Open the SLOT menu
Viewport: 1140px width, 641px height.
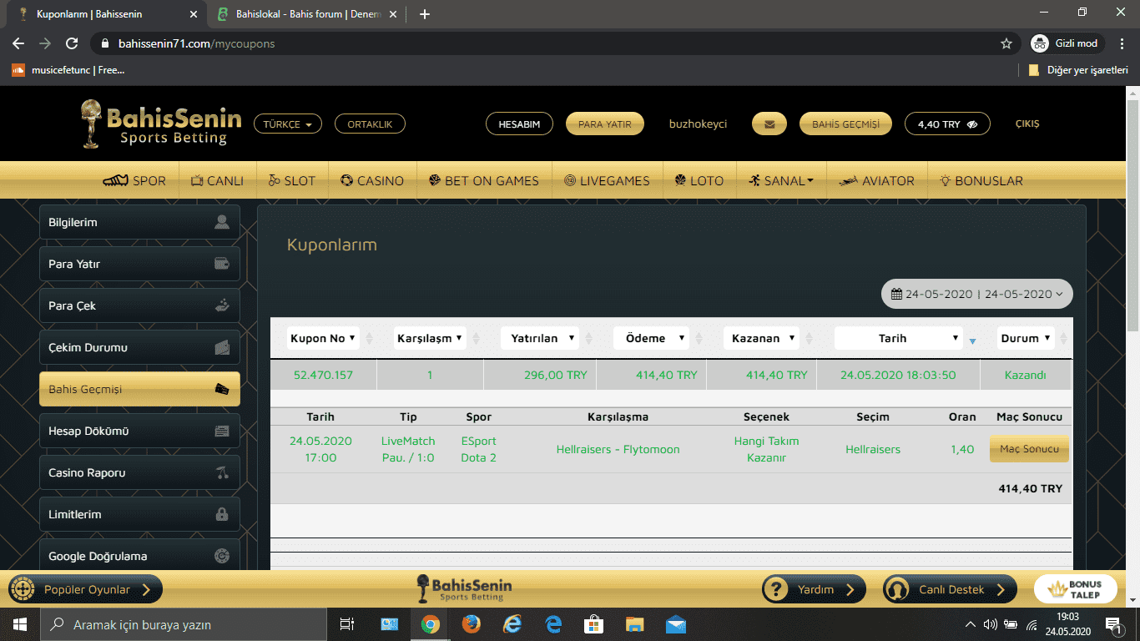tap(292, 180)
